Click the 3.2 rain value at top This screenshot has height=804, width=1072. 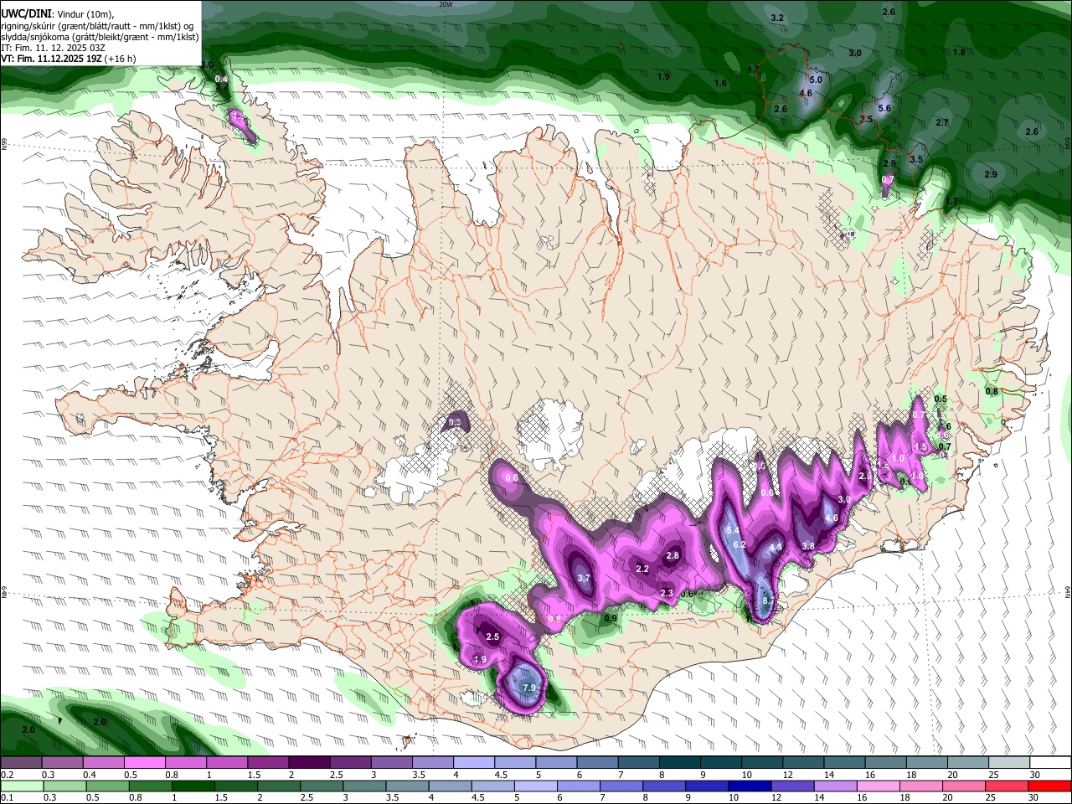pos(777,18)
